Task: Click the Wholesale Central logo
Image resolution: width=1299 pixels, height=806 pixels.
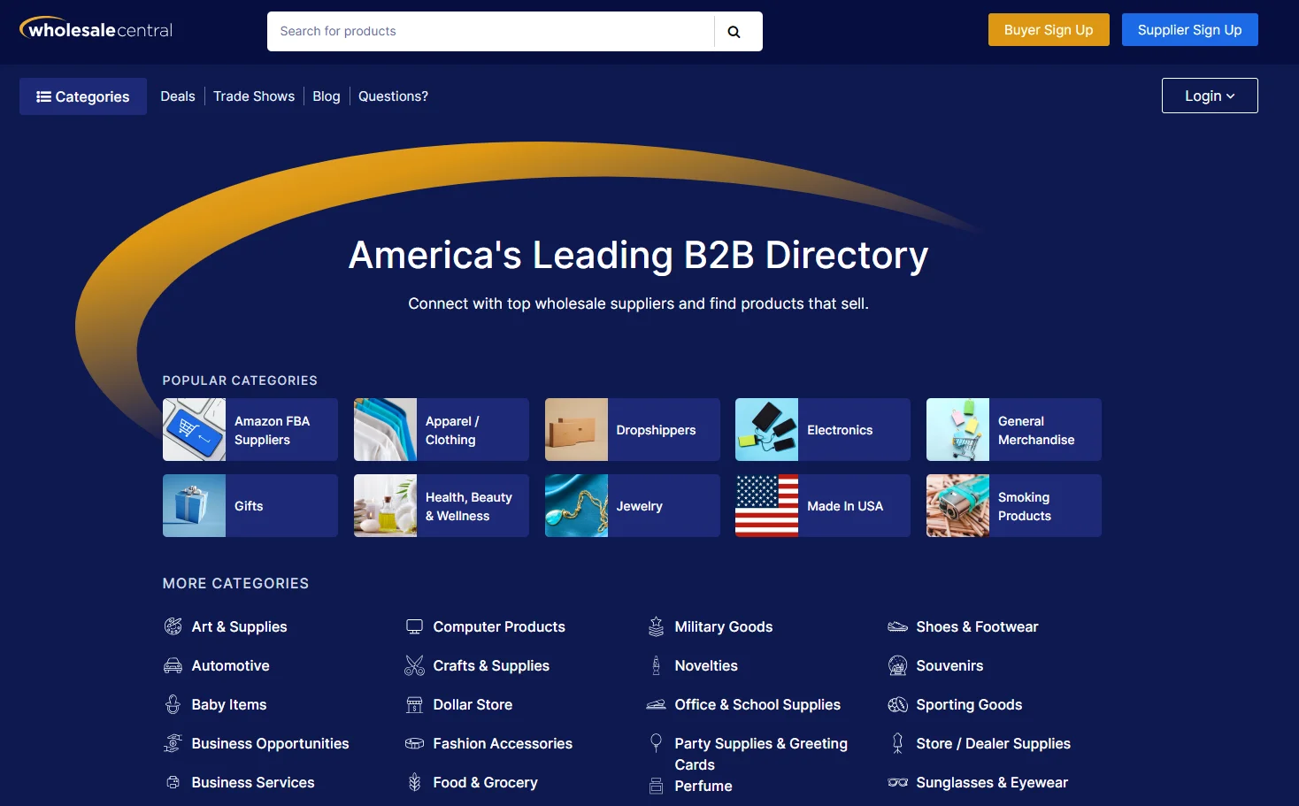Action: pyautogui.click(x=96, y=30)
